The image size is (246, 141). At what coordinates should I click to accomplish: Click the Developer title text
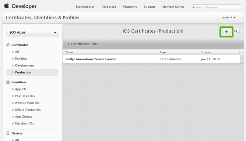pos(24,6)
